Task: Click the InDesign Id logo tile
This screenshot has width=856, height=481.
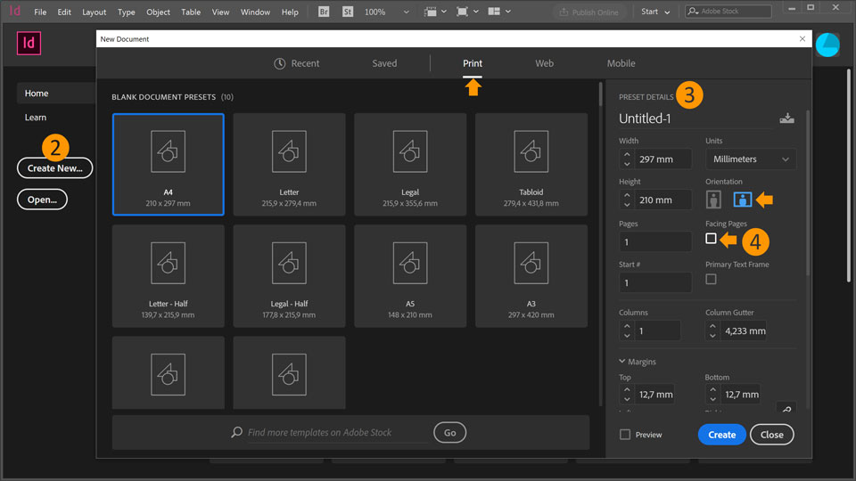Action: (29, 43)
